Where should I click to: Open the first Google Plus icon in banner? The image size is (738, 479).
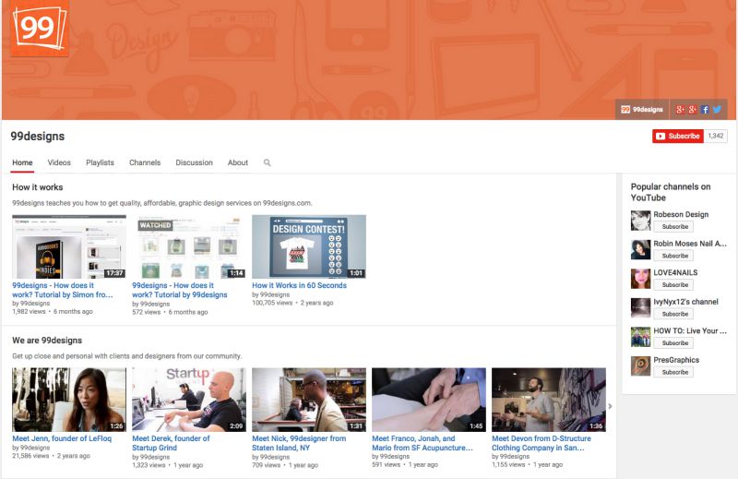click(680, 109)
